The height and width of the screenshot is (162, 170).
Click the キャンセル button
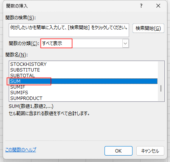point(150,151)
